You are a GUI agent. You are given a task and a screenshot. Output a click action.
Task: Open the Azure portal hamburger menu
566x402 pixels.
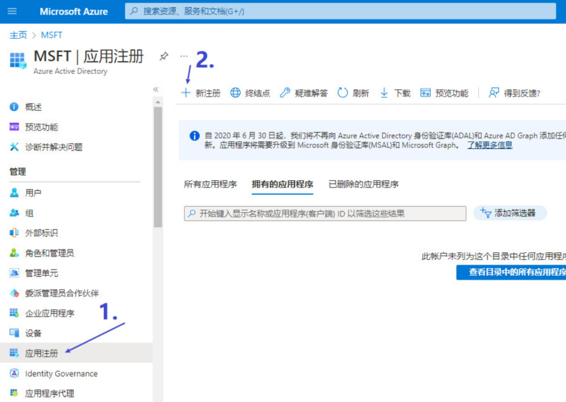[12, 12]
